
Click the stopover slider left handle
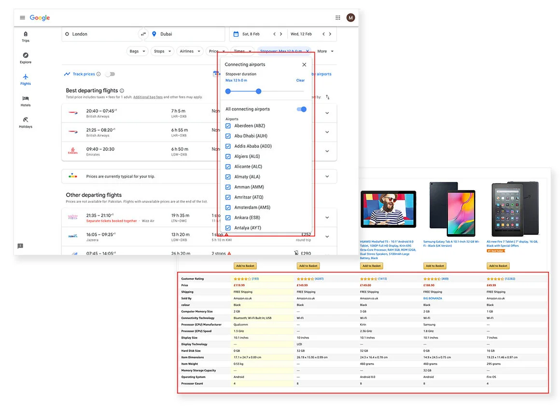[x=228, y=91]
